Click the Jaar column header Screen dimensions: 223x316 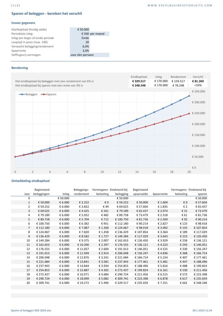27,194
